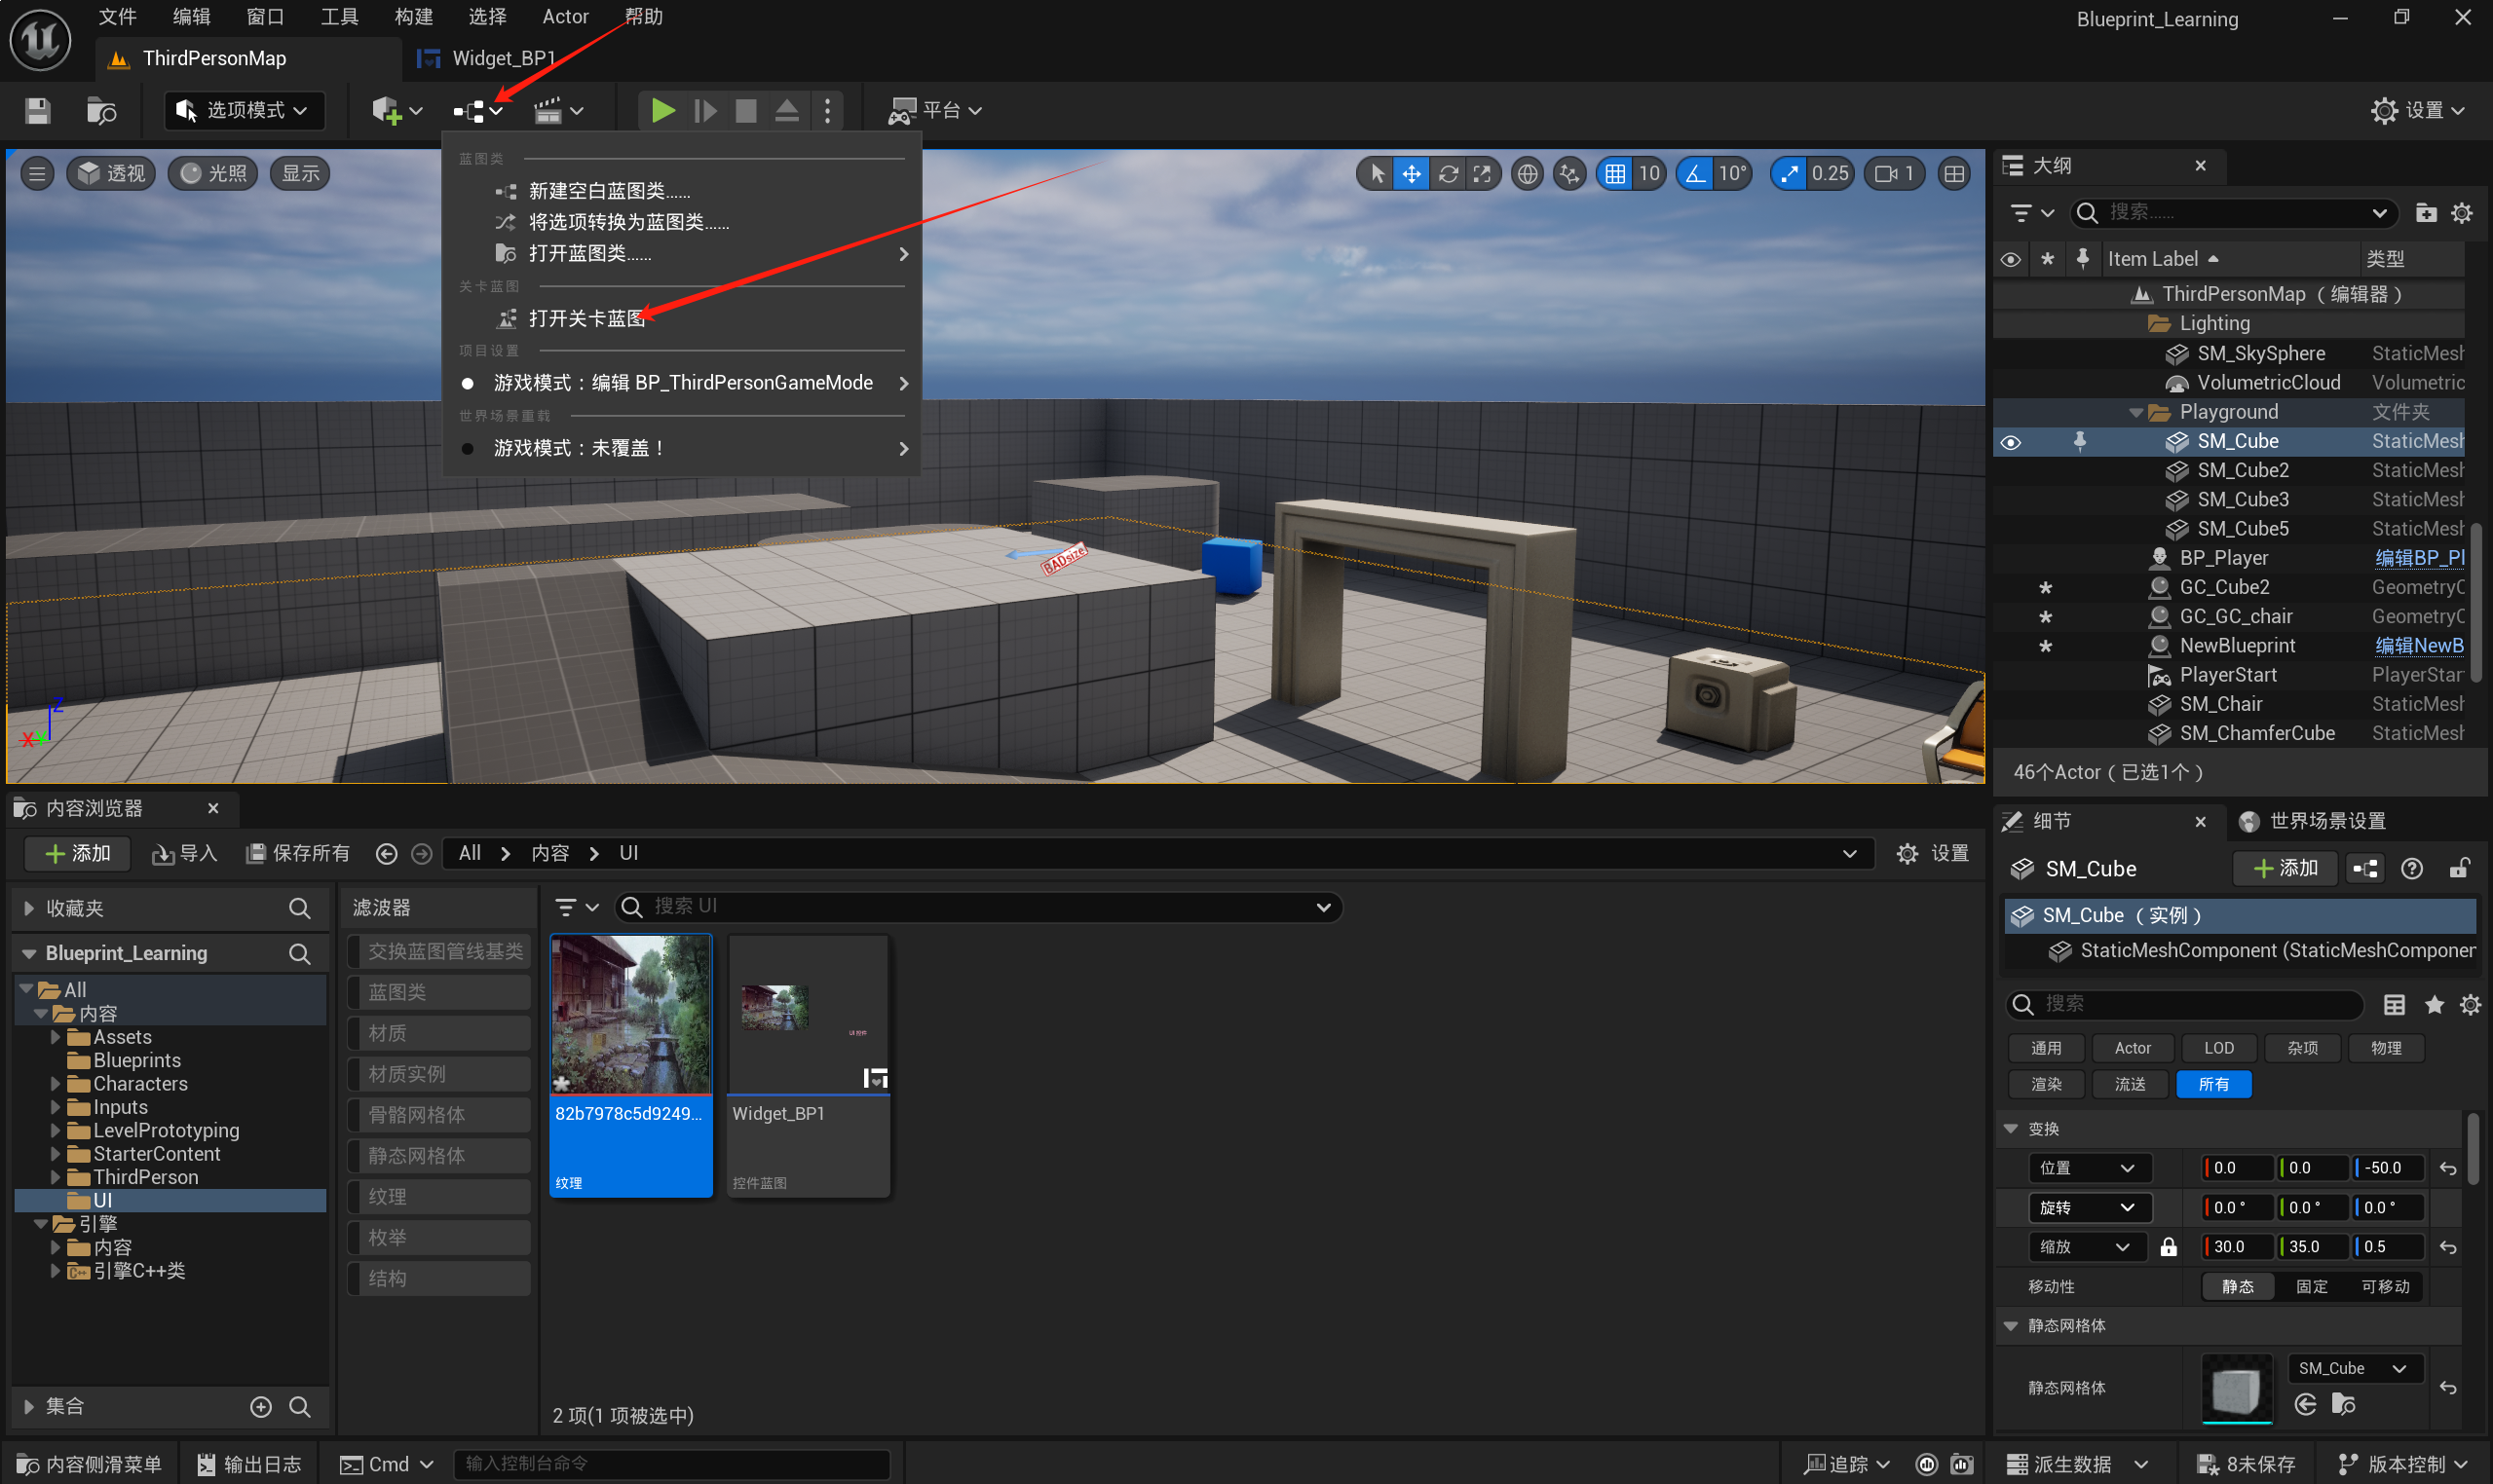Click the viewport layout maximize icon

(1954, 174)
